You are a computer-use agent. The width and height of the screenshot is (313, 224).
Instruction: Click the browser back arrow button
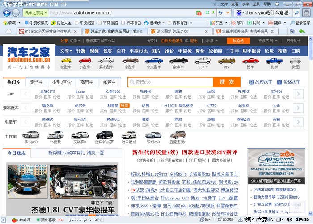click(x=8, y=12)
